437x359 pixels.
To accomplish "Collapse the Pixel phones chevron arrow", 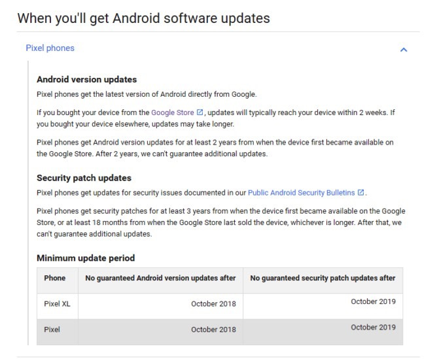I will (404, 50).
